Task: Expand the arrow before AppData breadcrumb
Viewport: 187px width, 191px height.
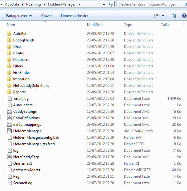Action: coord(2,5)
